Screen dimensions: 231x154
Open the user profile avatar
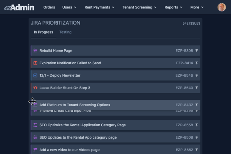point(222,7)
